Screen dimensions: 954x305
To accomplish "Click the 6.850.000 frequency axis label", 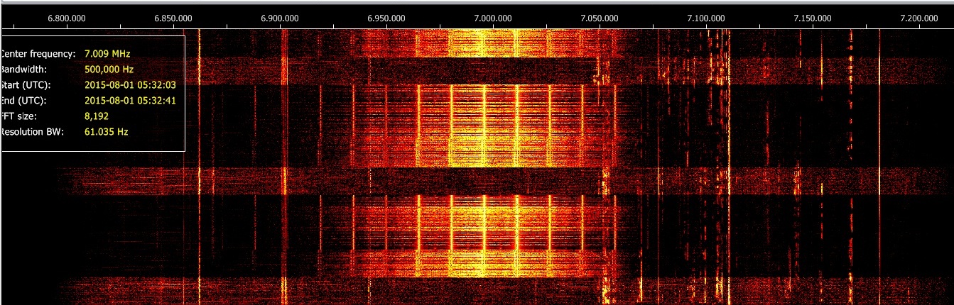I will coord(174,18).
